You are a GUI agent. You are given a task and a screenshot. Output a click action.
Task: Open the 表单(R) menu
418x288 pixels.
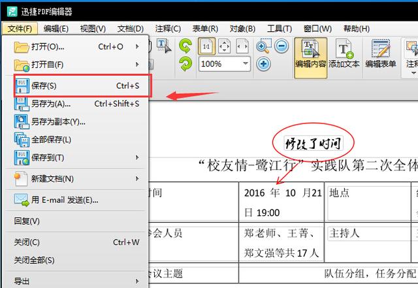(205, 29)
